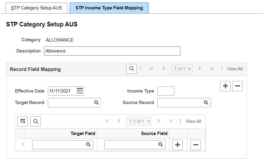The image size is (263, 162).
Task: Click the field grid find icon
Action: [x=35, y=121]
